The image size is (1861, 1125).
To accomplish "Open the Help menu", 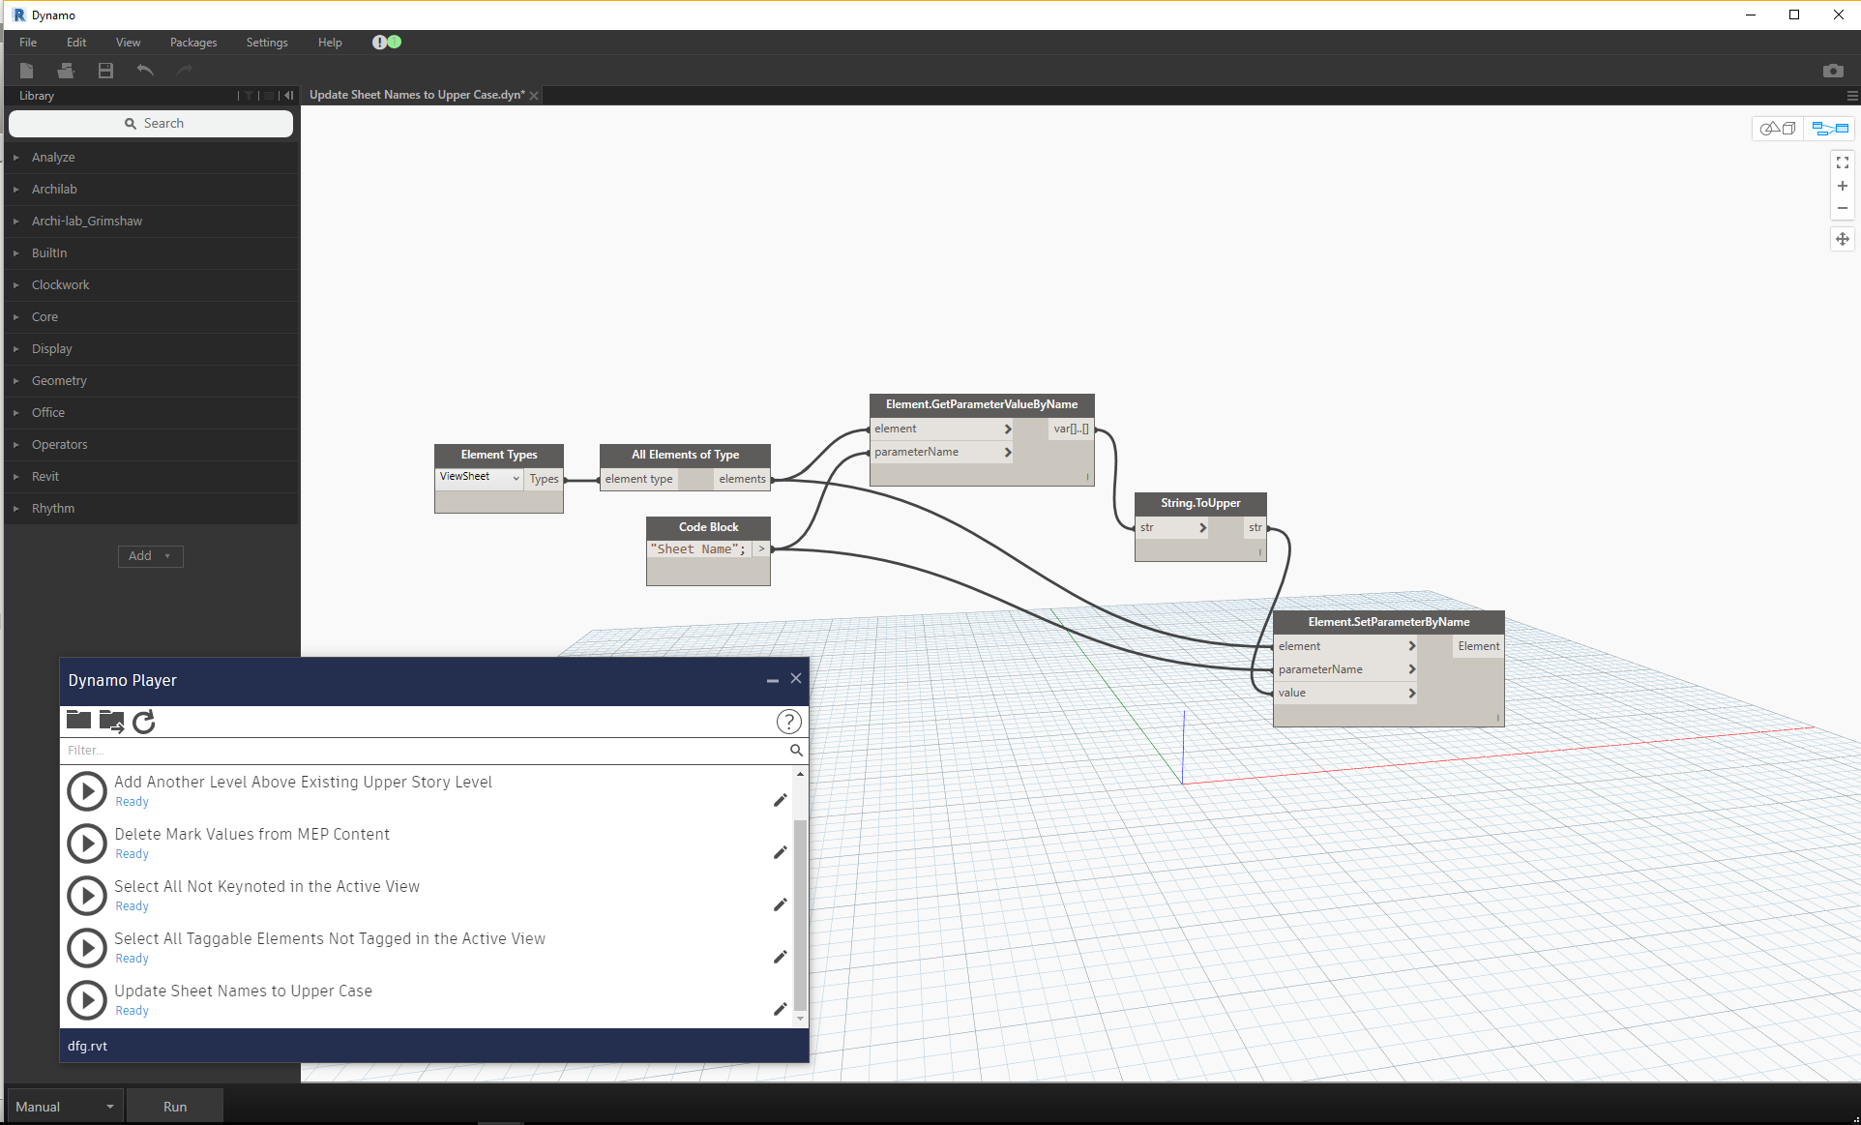I will pos(330,43).
